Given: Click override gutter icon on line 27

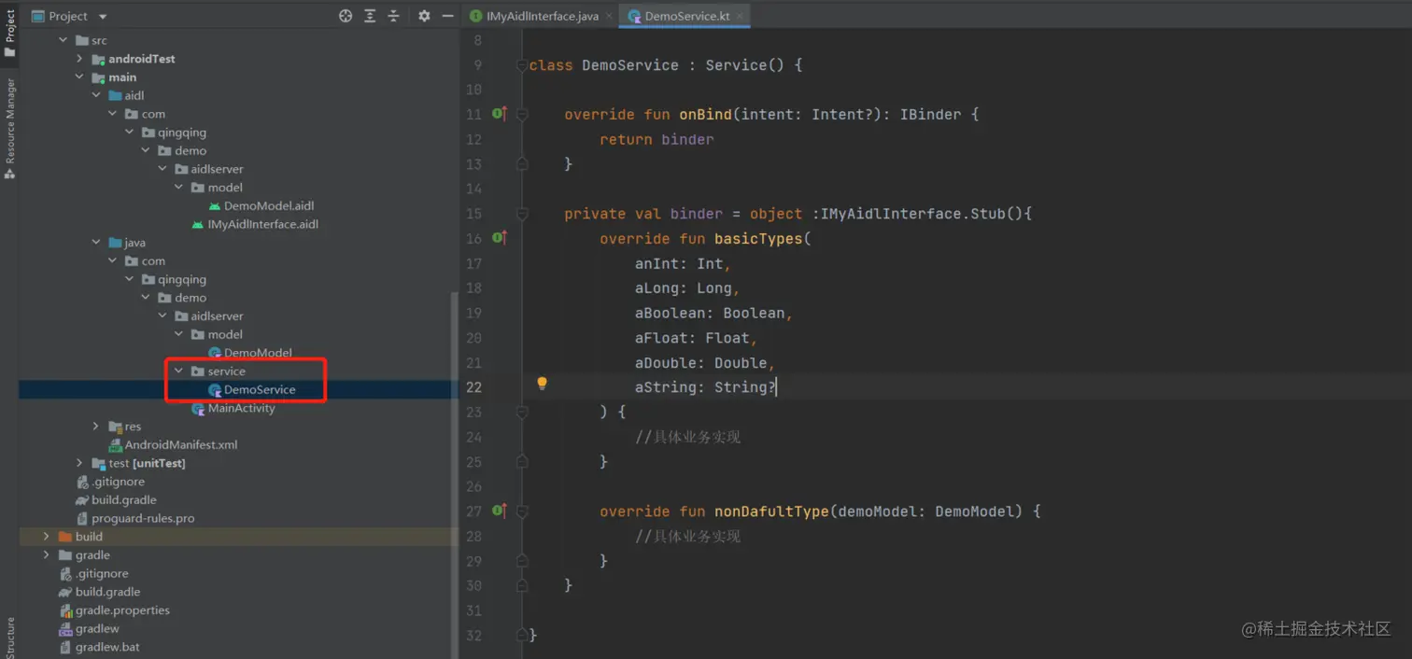Looking at the screenshot, I should (500, 511).
